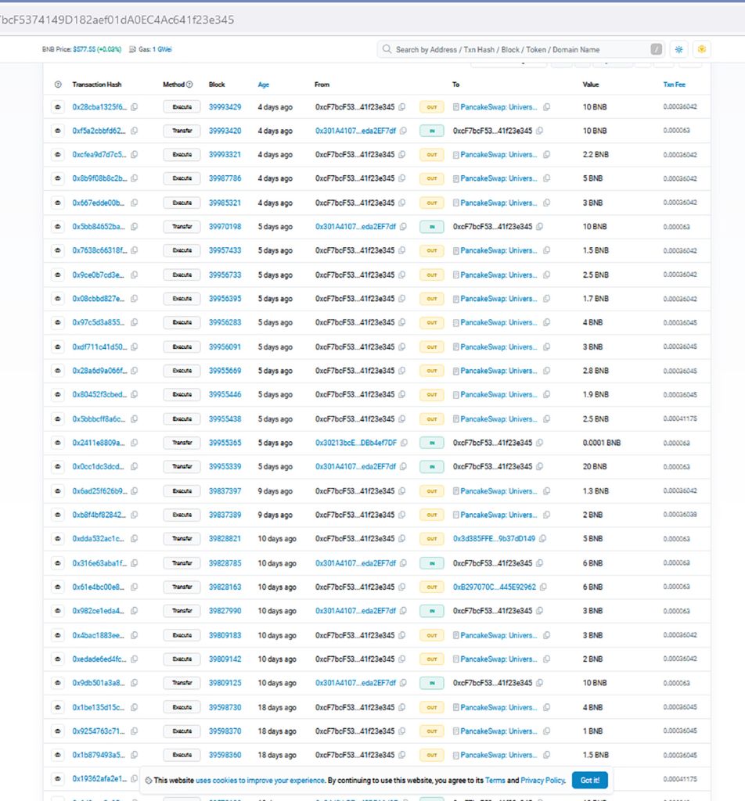The width and height of the screenshot is (745, 801).
Task: Preview transaction 0xf5a2cbbfd62 with eye button
Action: 58,131
